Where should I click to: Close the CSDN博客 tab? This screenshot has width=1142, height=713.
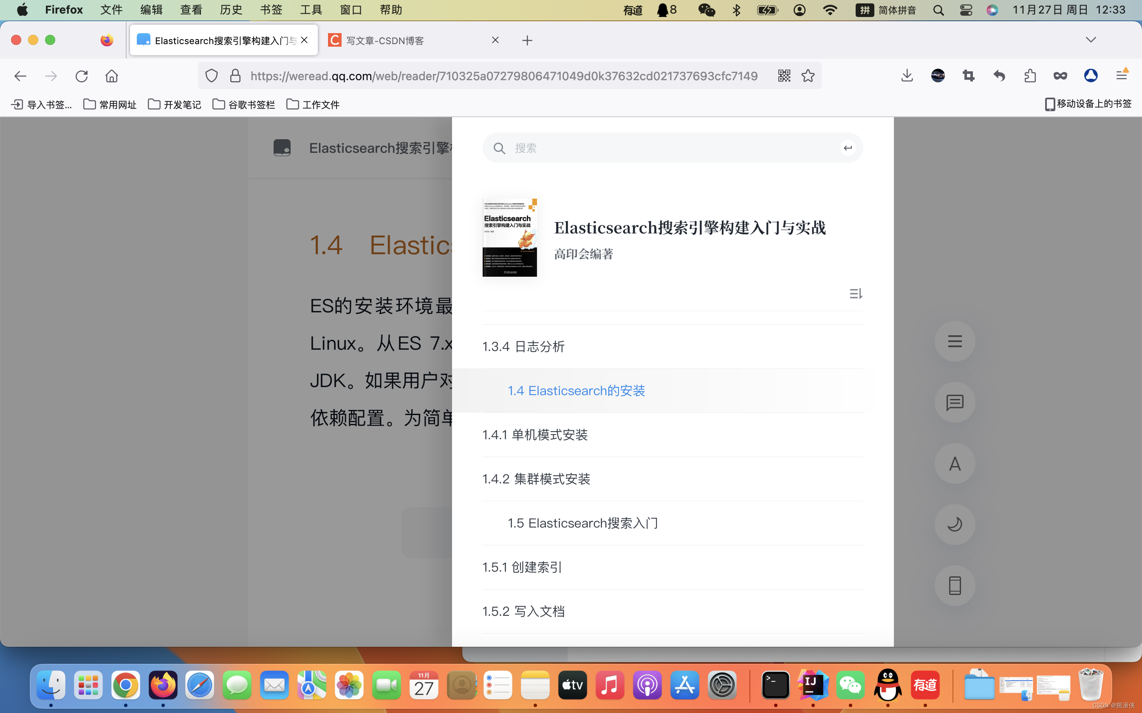coord(495,40)
